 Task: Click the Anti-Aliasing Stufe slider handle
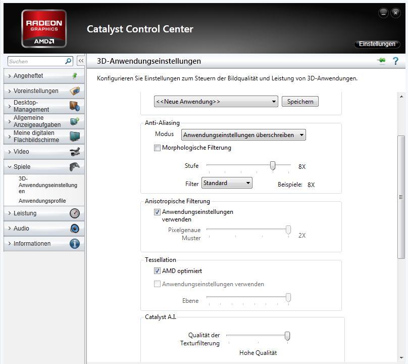point(273,165)
